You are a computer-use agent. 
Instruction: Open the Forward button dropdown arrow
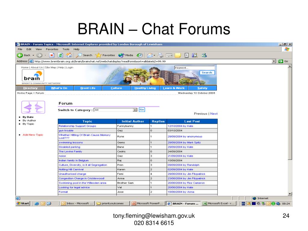45,55
